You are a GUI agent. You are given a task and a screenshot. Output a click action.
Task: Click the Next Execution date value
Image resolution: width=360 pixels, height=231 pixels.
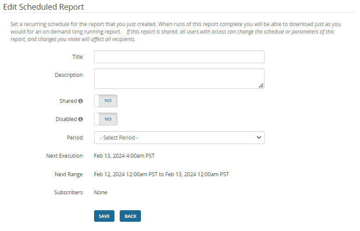pos(124,156)
